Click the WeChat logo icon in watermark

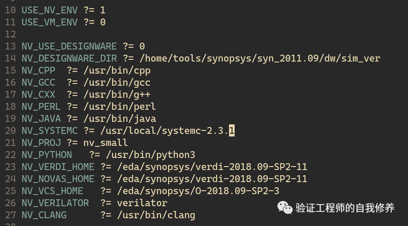tap(285, 208)
